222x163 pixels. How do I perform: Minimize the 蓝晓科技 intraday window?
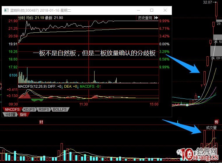pyautogui.click(x=139, y=10)
